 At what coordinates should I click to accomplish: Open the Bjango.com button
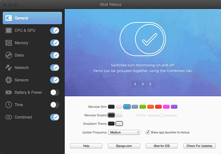[x=124, y=146]
